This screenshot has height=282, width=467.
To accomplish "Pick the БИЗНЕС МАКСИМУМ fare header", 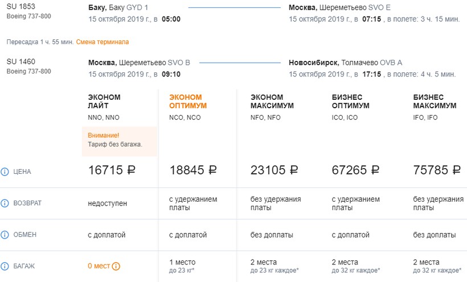I will tap(435, 101).
